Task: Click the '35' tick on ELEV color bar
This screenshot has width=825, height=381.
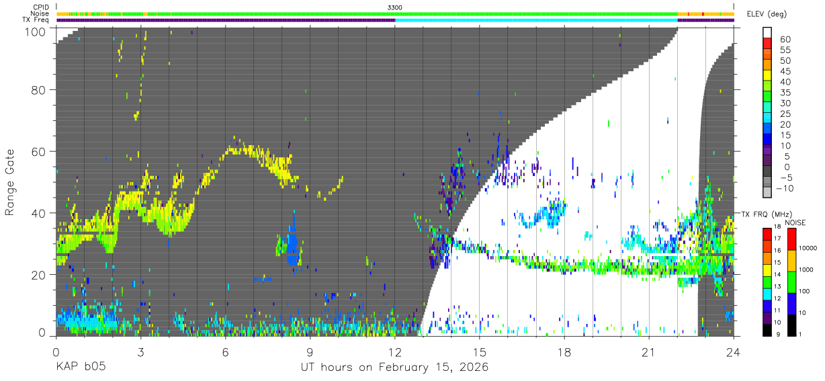Action: tap(785, 93)
